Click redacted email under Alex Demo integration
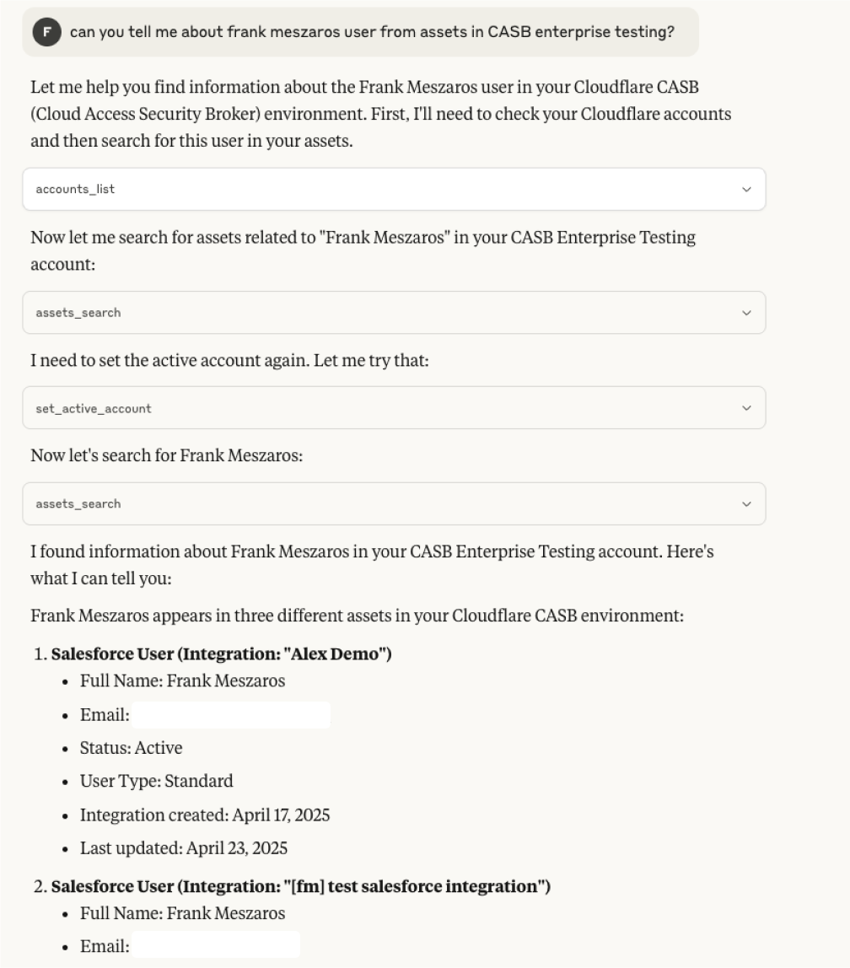 click(x=230, y=715)
